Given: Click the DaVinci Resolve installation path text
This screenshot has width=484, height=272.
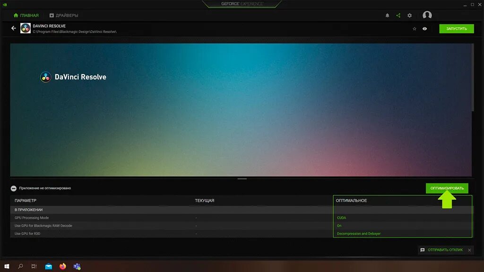Looking at the screenshot, I should tap(75, 32).
